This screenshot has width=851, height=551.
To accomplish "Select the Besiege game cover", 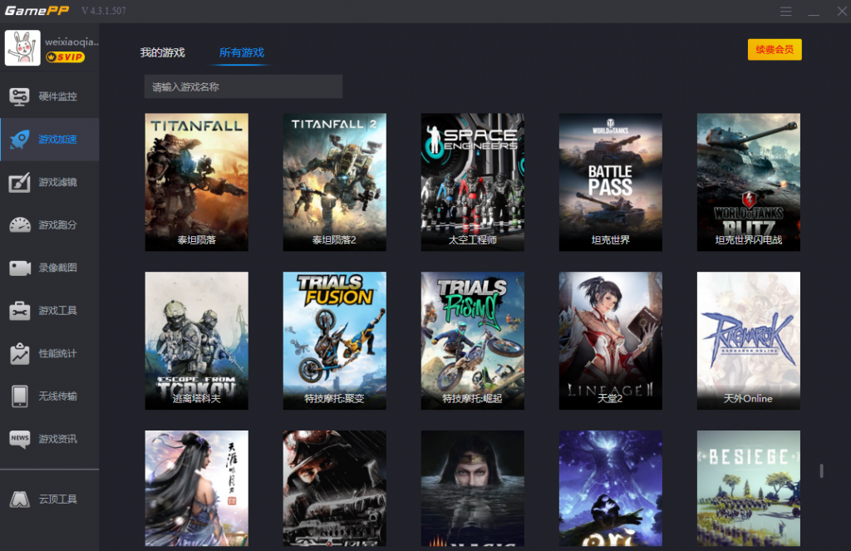I will pos(749,488).
